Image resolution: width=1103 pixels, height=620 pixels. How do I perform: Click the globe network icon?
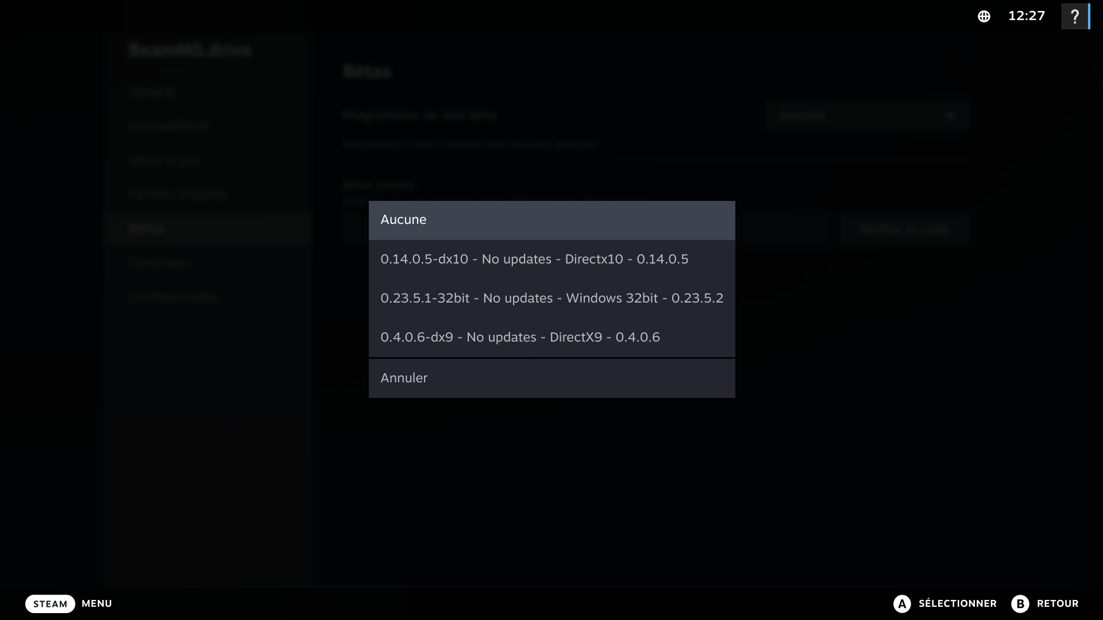tap(984, 16)
